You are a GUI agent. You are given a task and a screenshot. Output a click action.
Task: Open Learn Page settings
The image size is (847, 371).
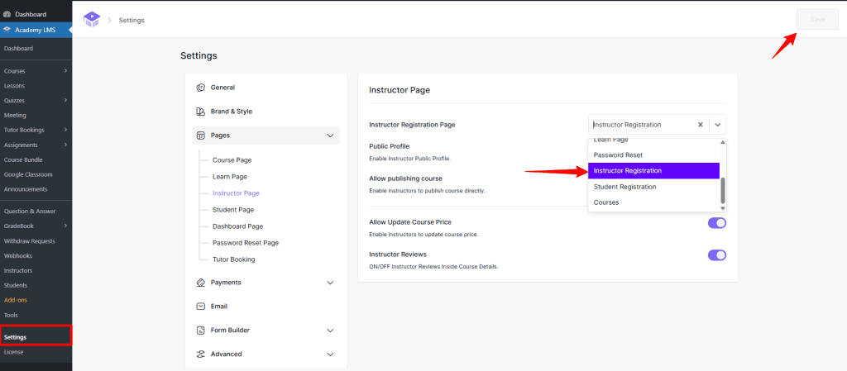230,177
